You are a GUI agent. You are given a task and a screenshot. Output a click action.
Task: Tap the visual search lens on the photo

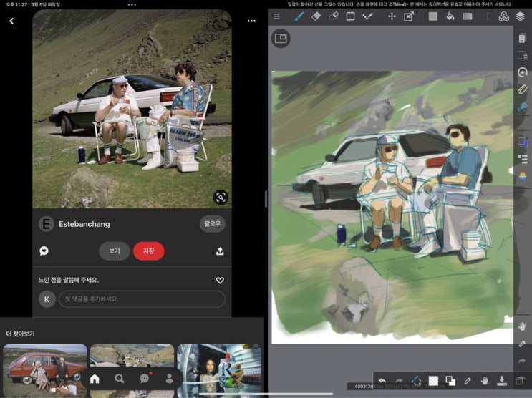click(221, 197)
